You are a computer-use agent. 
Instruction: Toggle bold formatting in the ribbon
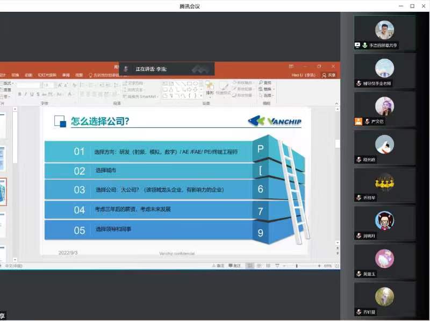pos(19,94)
